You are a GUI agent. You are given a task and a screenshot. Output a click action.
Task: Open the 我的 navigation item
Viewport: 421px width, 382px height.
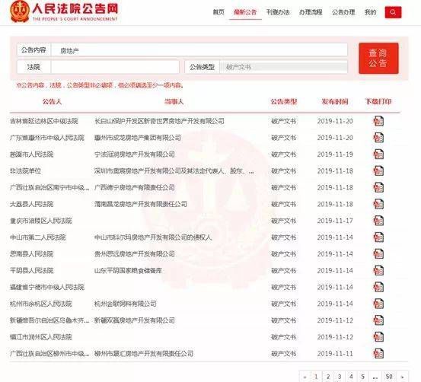point(370,12)
